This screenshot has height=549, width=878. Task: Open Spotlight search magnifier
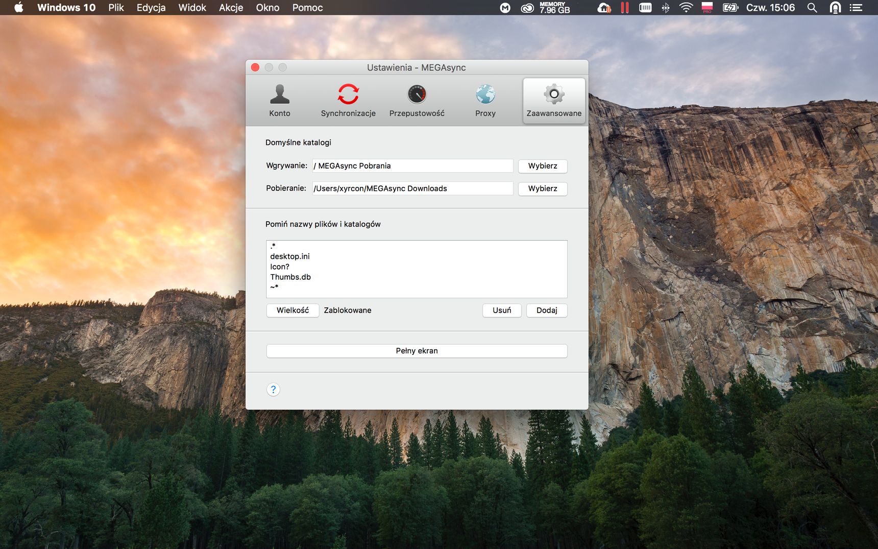(x=812, y=8)
